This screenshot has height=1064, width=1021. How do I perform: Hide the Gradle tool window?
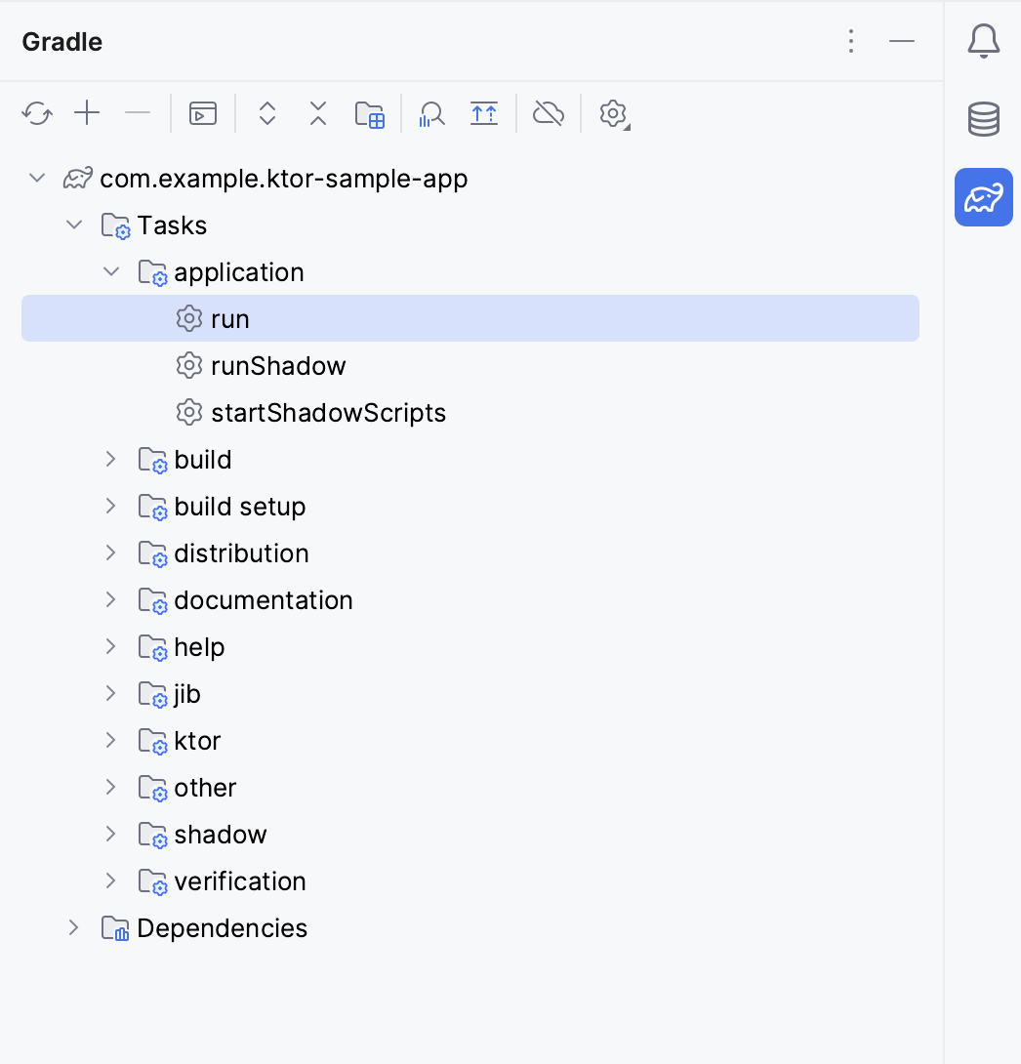pyautogui.click(x=902, y=41)
